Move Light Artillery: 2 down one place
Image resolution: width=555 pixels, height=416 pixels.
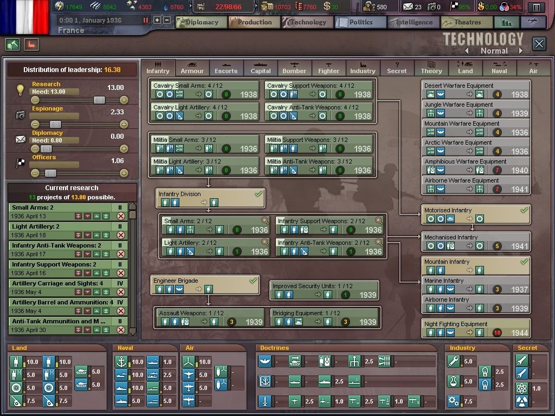(87, 235)
